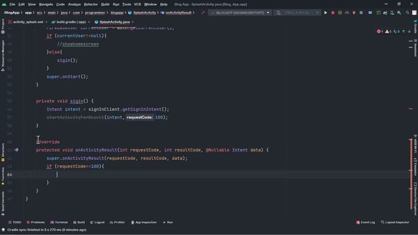The width and height of the screenshot is (418, 235).
Task: Close the SplashActivity.java tab
Action: (133, 22)
